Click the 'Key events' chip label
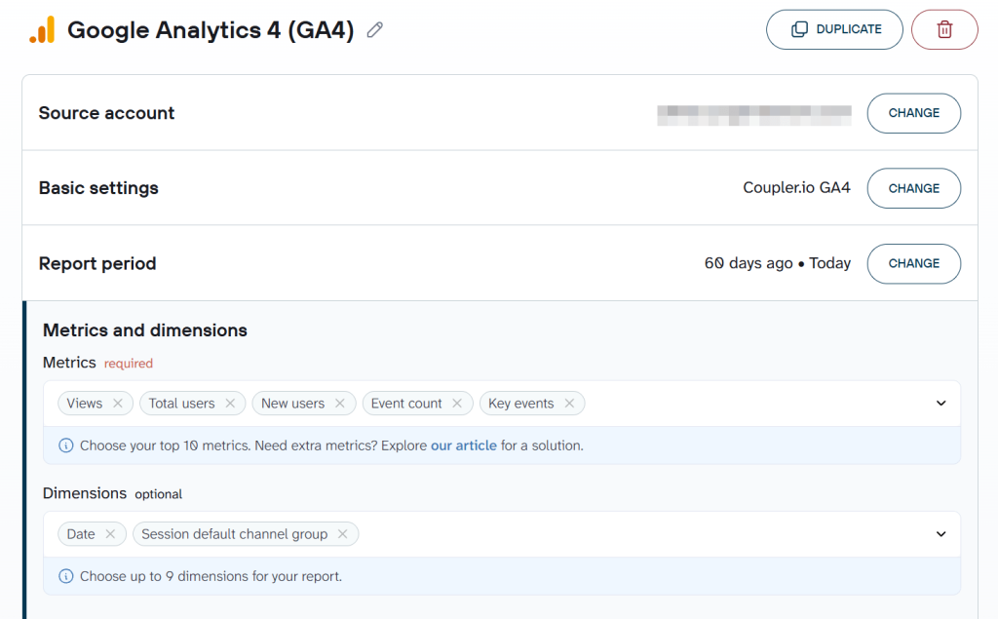 pyautogui.click(x=521, y=404)
